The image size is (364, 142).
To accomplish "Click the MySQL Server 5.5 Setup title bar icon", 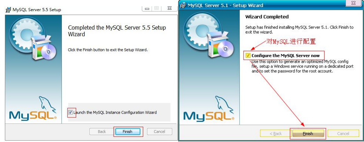I will (x=8, y=10).
